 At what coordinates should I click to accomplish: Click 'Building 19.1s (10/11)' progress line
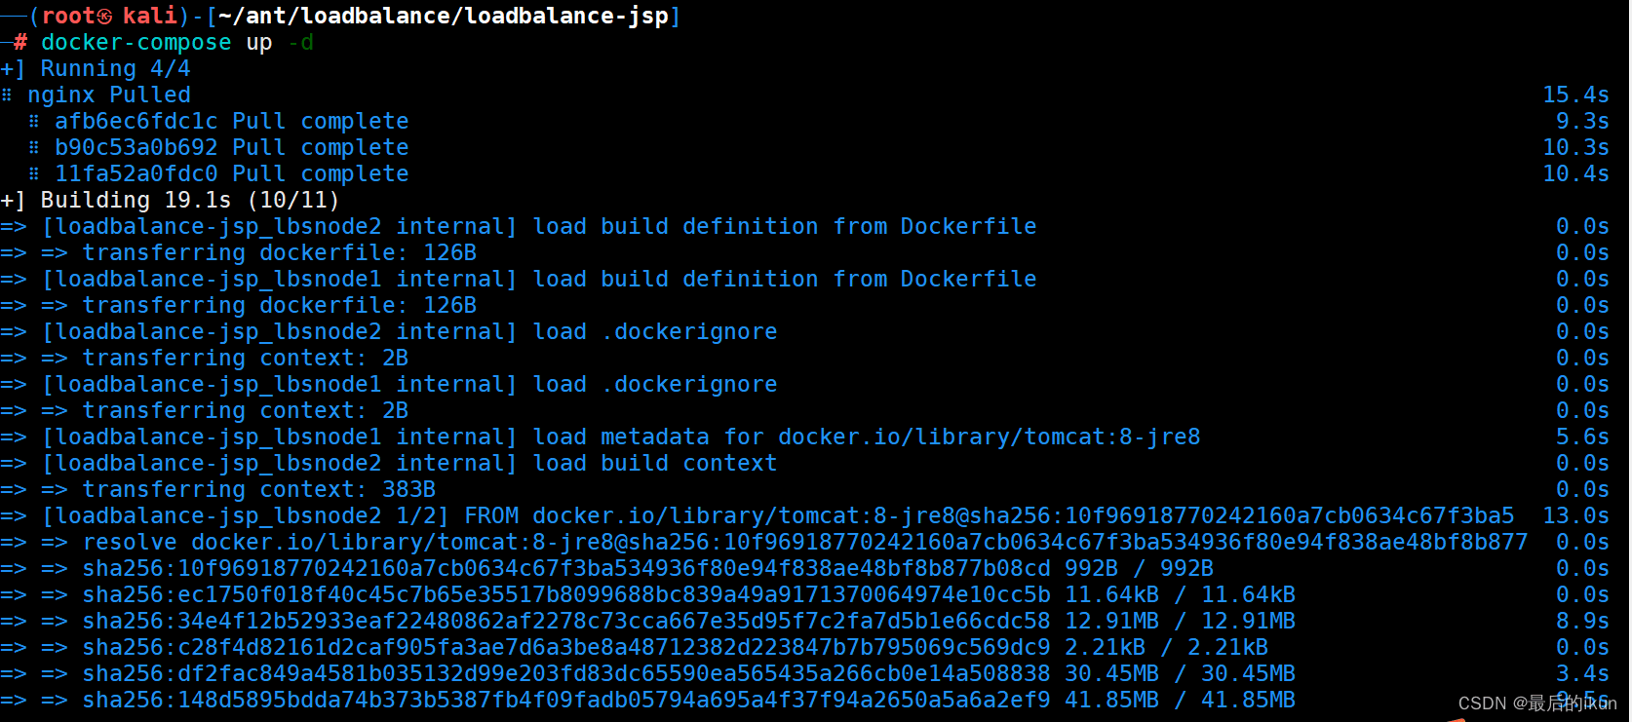pyautogui.click(x=190, y=200)
